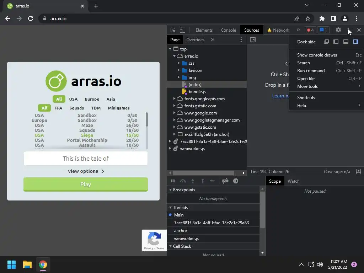This screenshot has width=364, height=273.
Task: Open Sources navigator more options menu
Action: [x=241, y=40]
